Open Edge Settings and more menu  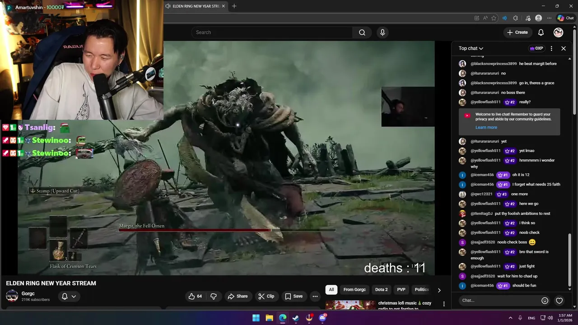click(549, 18)
